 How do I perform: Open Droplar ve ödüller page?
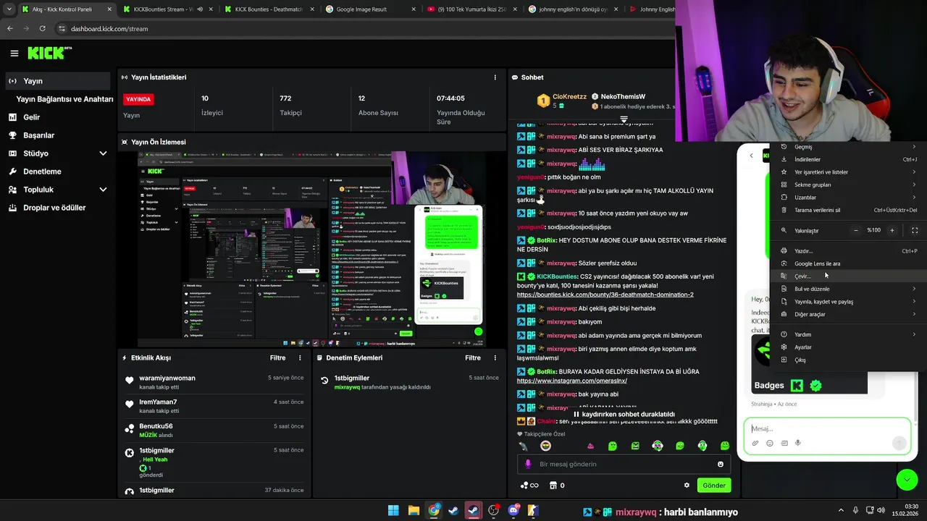(58, 208)
